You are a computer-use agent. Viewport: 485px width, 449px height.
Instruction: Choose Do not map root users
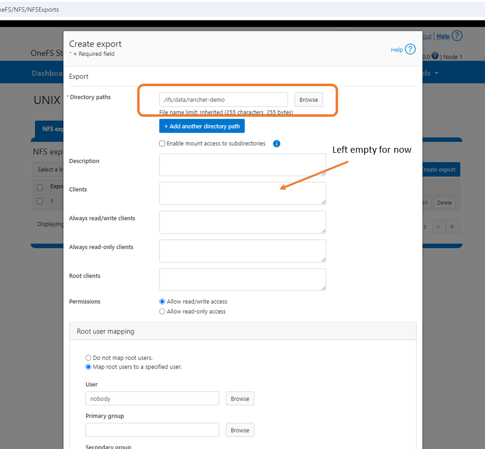pos(89,358)
